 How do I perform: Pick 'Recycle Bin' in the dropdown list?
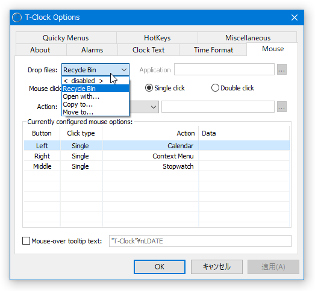[95, 89]
